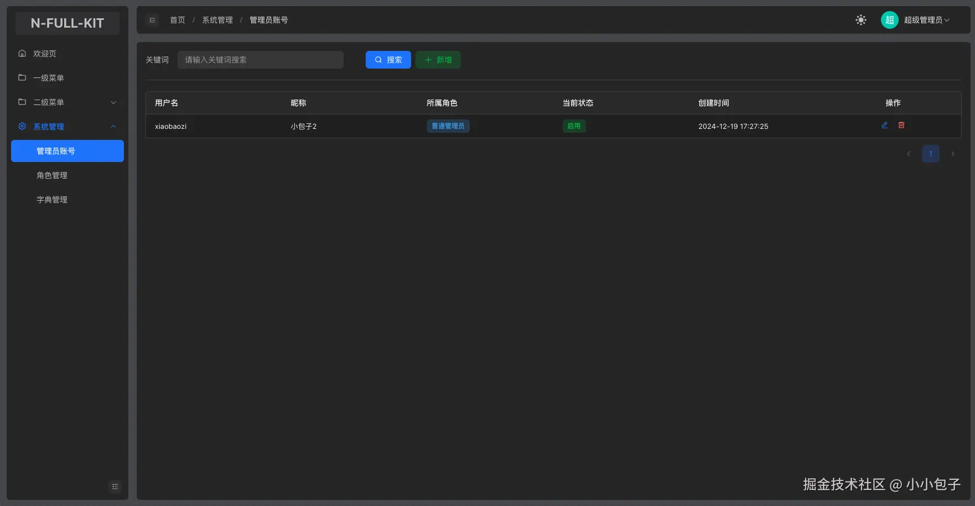Image resolution: width=975 pixels, height=506 pixels.
Task: Click the sidebar collapse icon at bottom left
Action: [x=115, y=487]
